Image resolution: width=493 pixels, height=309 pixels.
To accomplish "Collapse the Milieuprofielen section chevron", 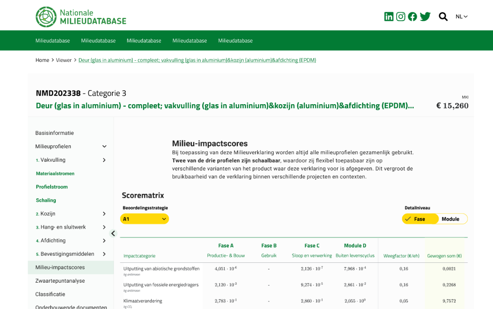I will [x=104, y=146].
